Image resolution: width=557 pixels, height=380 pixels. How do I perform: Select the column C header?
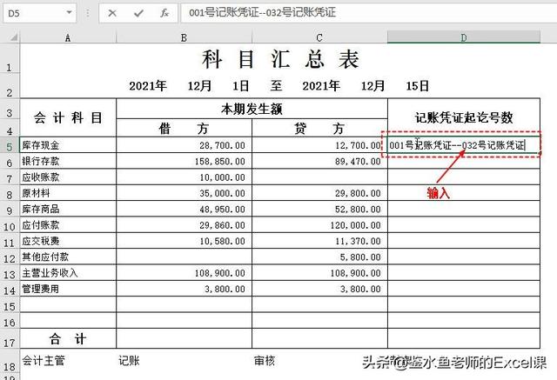[x=319, y=37]
